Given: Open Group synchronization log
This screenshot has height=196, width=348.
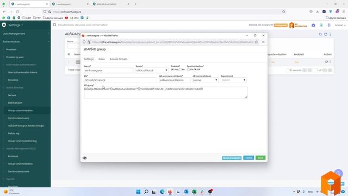Looking at the screenshot, I should [22, 141].
